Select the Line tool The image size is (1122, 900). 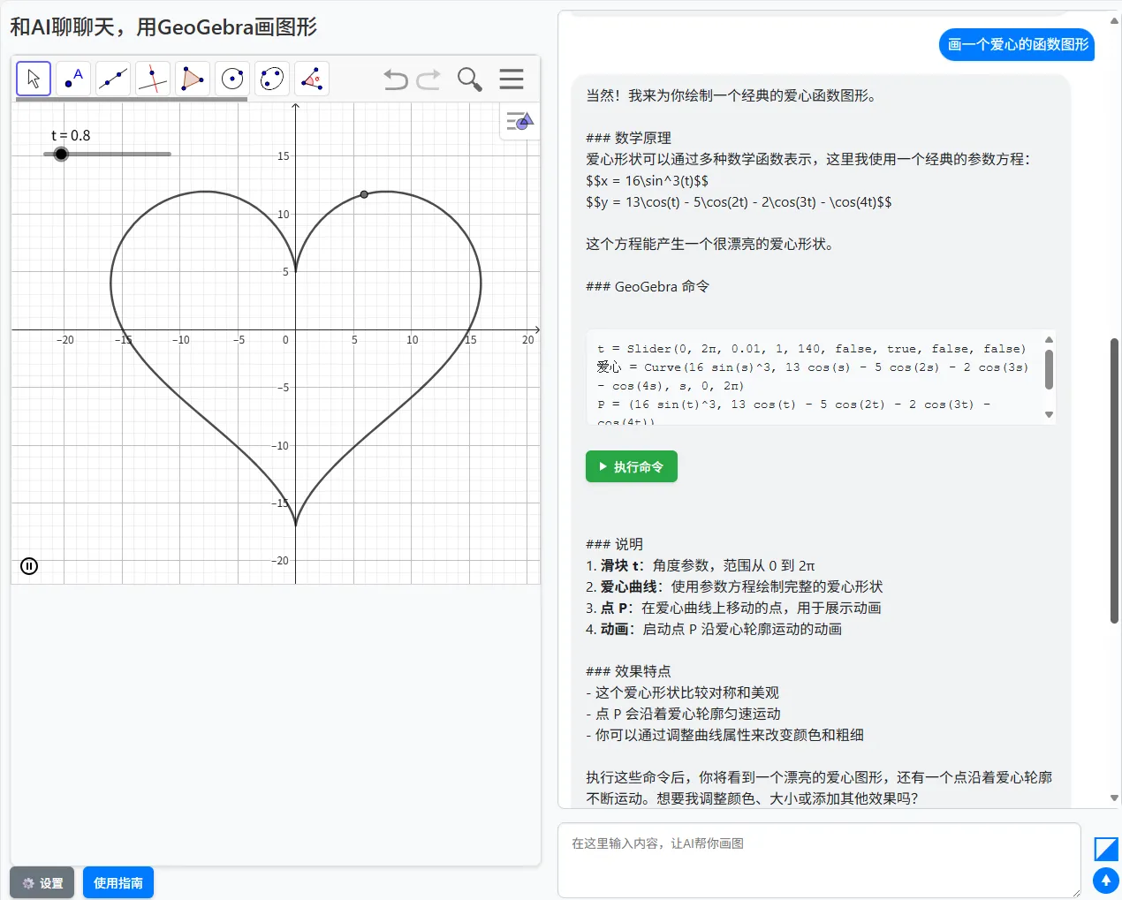click(113, 79)
